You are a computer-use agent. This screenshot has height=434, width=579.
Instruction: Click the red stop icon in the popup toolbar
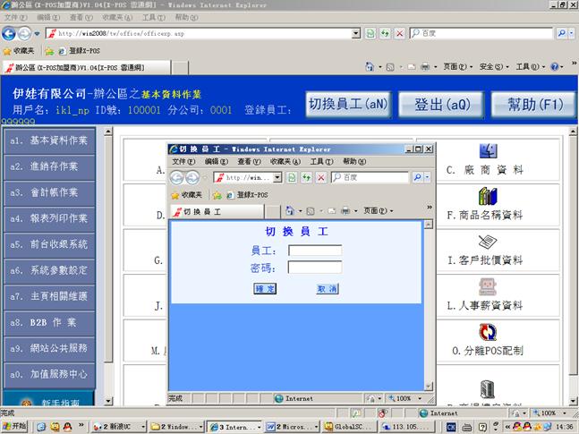coord(320,178)
